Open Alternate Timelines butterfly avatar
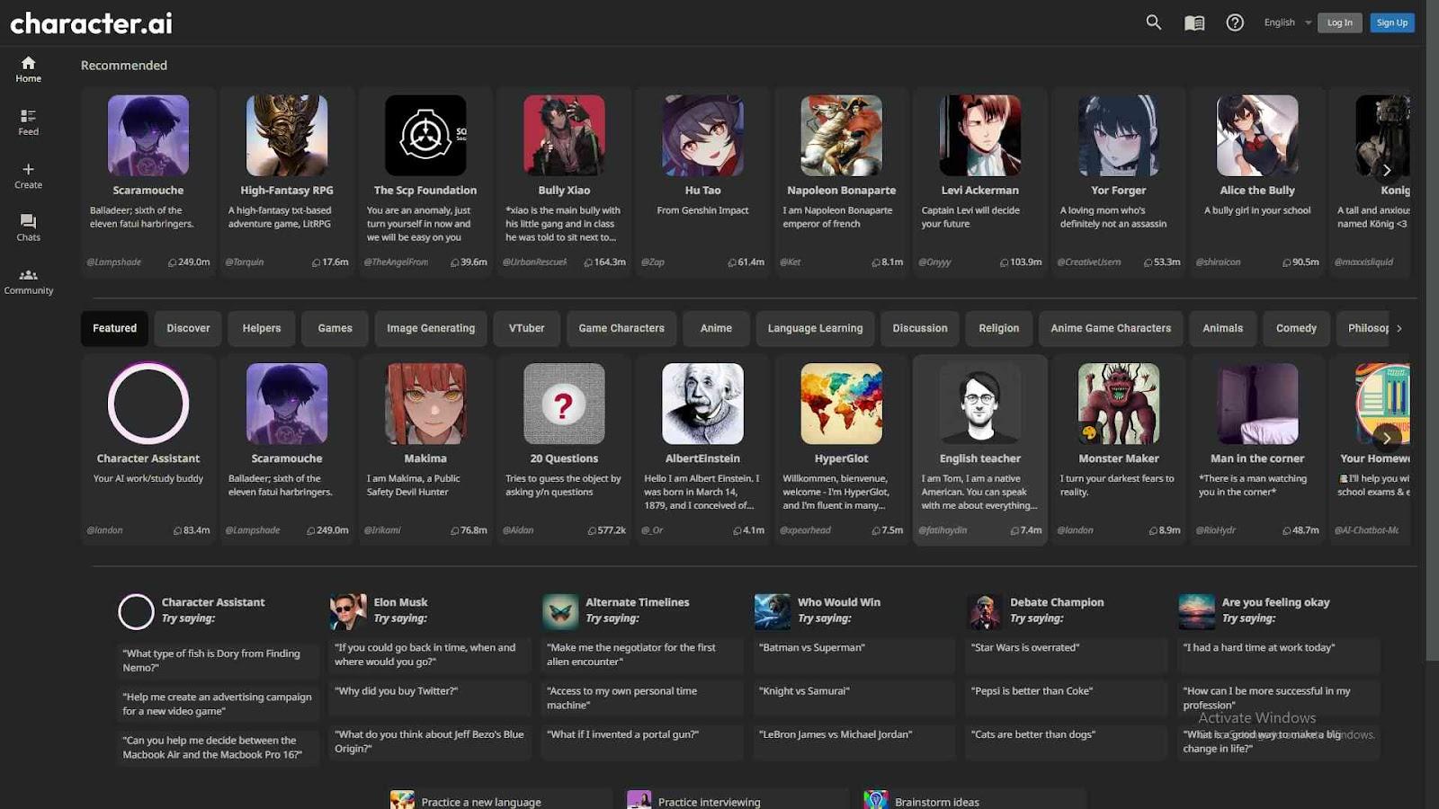 pyautogui.click(x=560, y=611)
